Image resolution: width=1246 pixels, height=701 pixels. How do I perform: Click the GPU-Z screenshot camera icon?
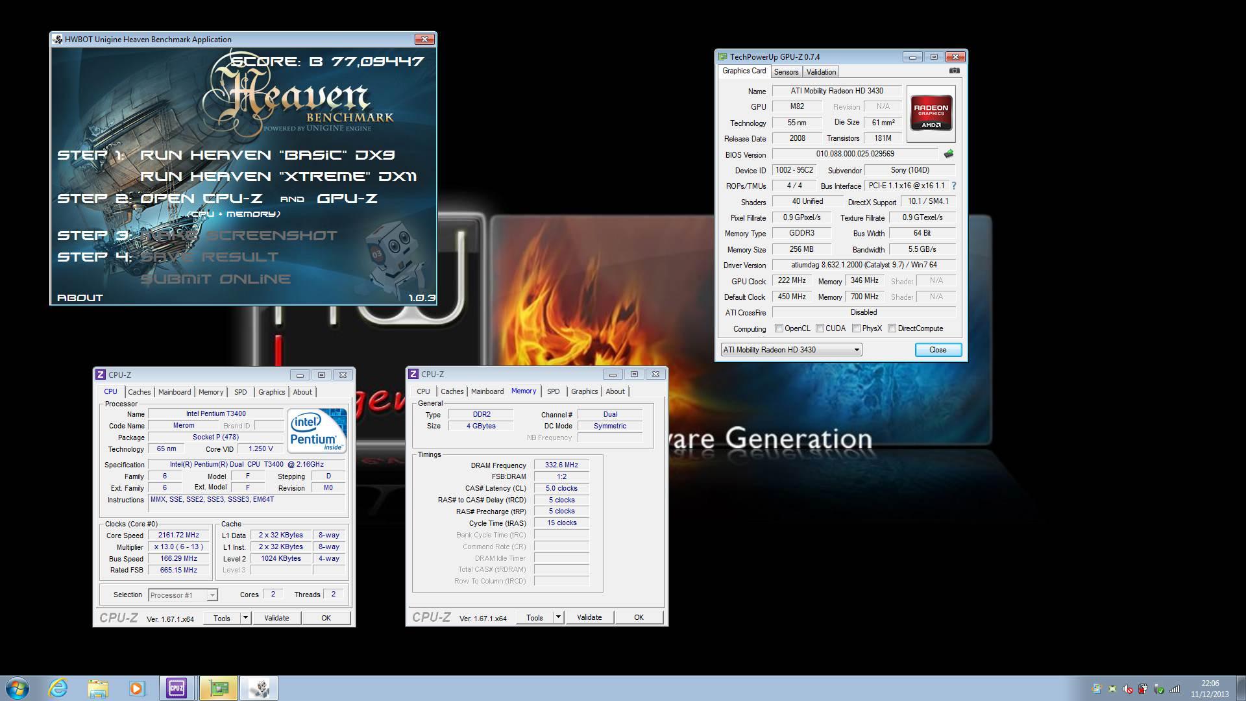click(x=954, y=71)
